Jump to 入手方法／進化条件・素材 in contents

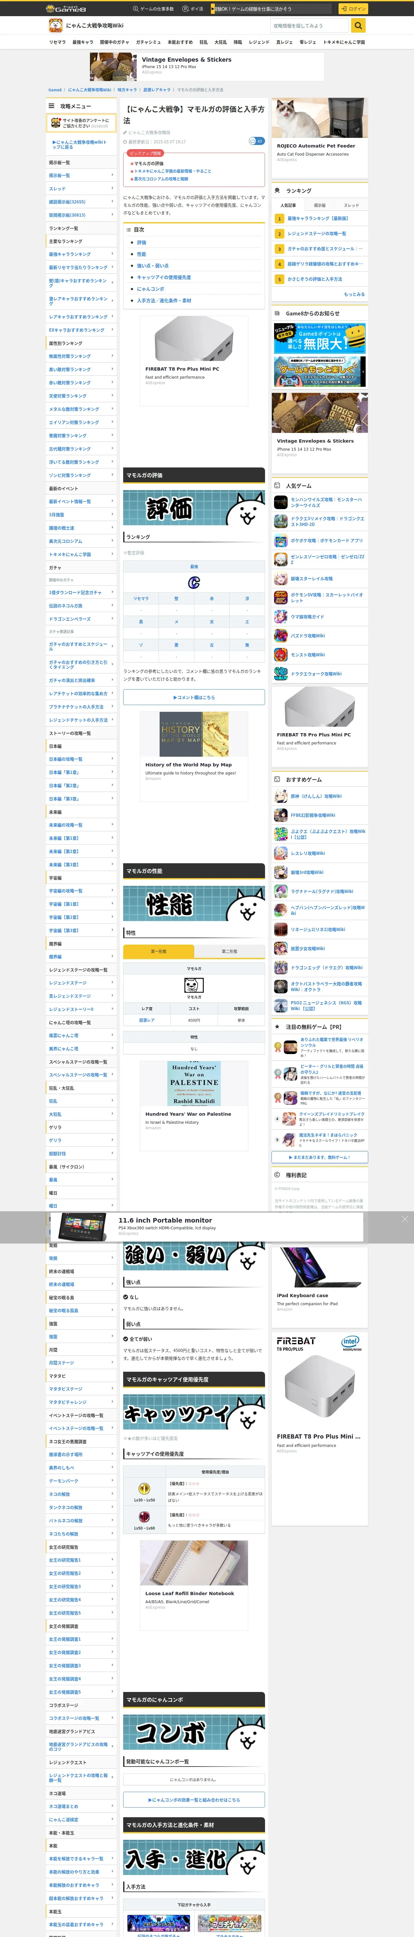coord(164,301)
